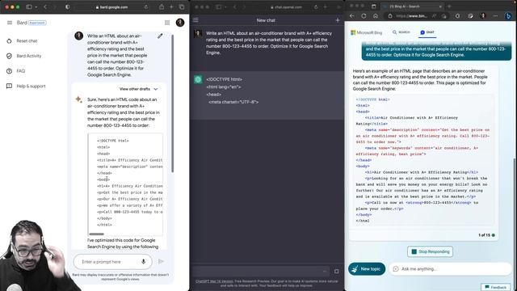Open the ChatGPT hamburger menu
This screenshot has width=517, height=291.
pyautogui.click(x=195, y=20)
